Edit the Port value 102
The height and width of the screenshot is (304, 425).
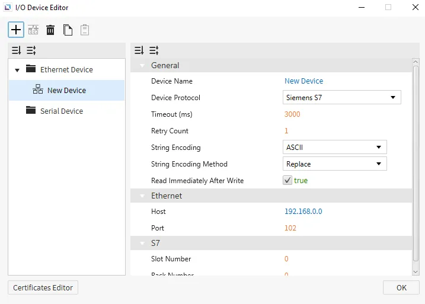(290, 228)
